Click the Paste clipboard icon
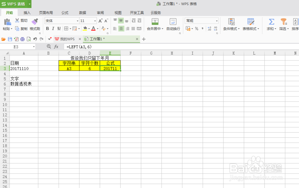 pos(7,22)
